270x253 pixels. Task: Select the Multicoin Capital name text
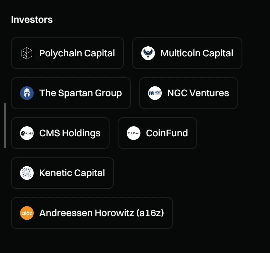coord(197,53)
